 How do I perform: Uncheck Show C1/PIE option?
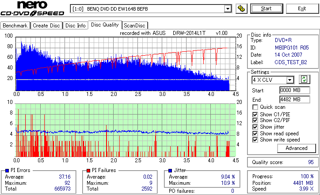tap(255, 115)
